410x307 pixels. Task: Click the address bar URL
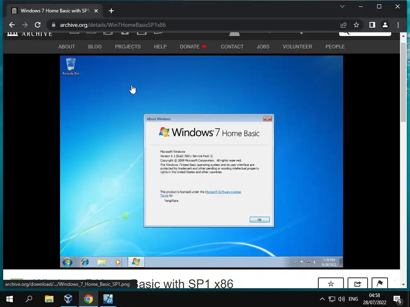pos(113,25)
